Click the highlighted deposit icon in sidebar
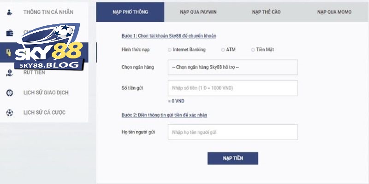Image resolution: width=369 pixels, height=184 pixels. coord(9,53)
